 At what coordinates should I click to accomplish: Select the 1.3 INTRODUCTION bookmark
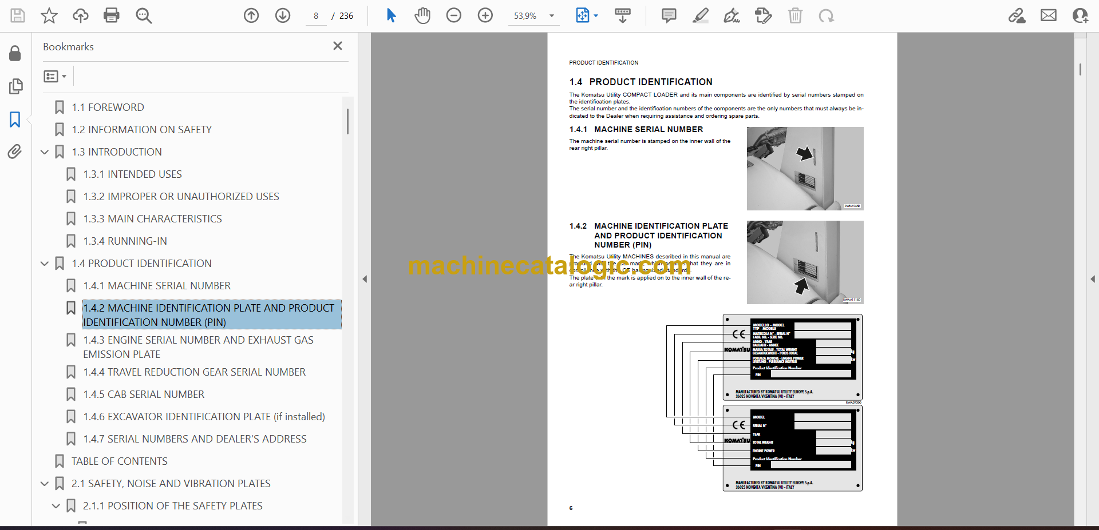click(x=117, y=152)
